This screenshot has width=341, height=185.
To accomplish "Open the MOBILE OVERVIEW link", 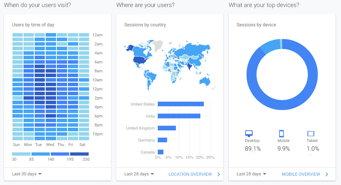I will tap(301, 174).
